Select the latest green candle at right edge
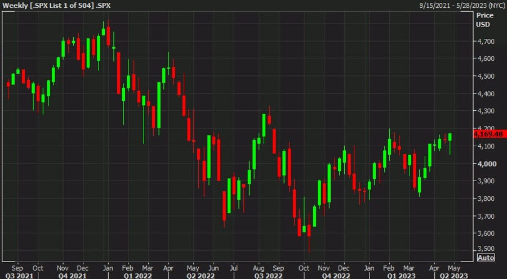This screenshot has height=279, width=507. pos(450,137)
